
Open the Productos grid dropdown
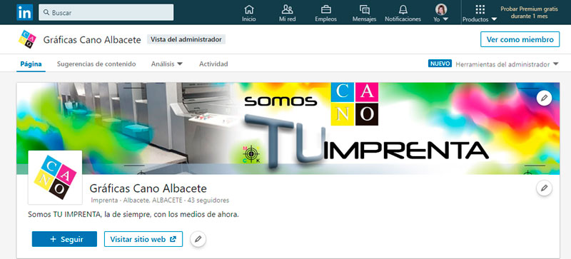point(480,13)
